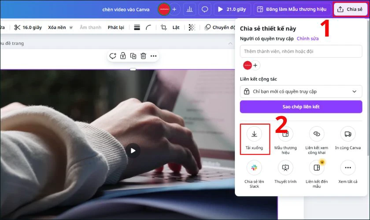
Task: Click the red avatar in share panel
Action: [x=247, y=65]
